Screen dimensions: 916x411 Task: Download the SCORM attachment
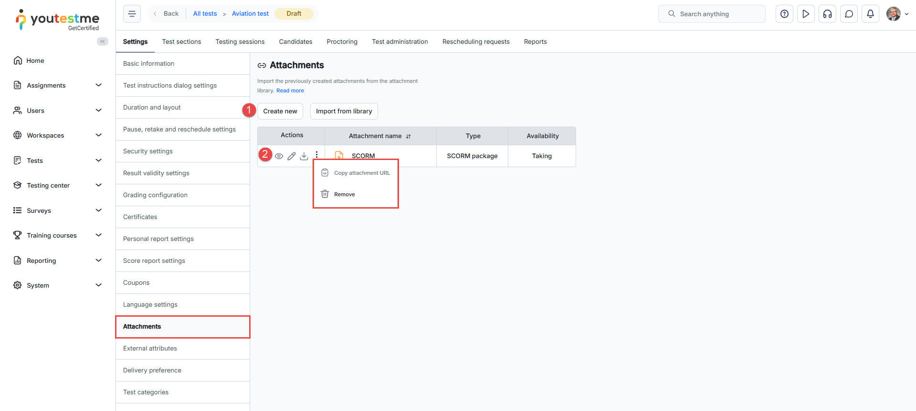(x=304, y=156)
